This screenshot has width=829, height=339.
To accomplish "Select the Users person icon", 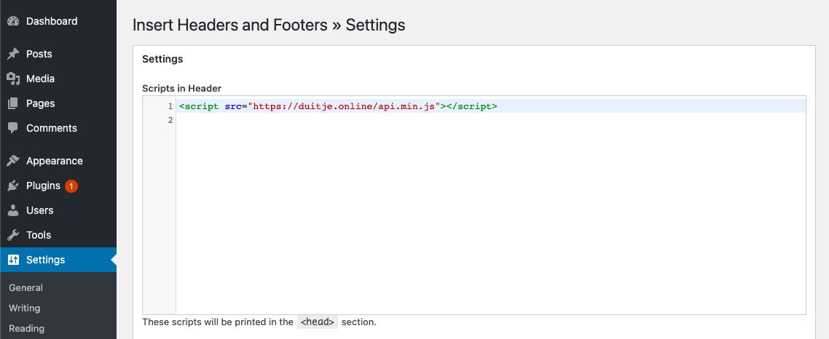I will click(x=13, y=210).
